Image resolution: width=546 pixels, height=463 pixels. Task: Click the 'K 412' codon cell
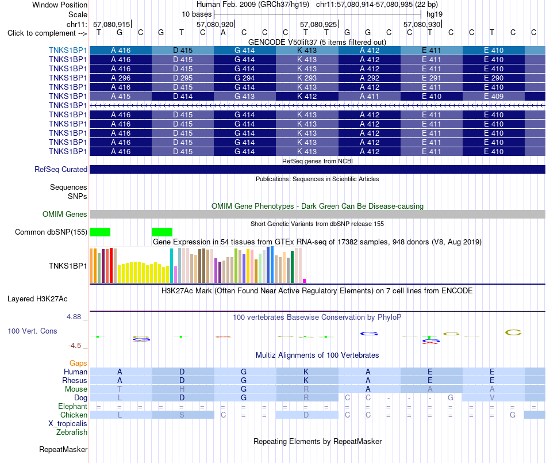[307, 96]
